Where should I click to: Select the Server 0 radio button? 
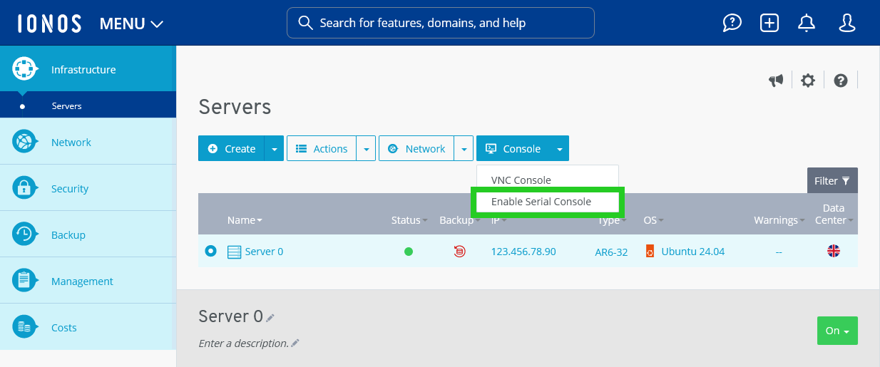[x=210, y=251]
